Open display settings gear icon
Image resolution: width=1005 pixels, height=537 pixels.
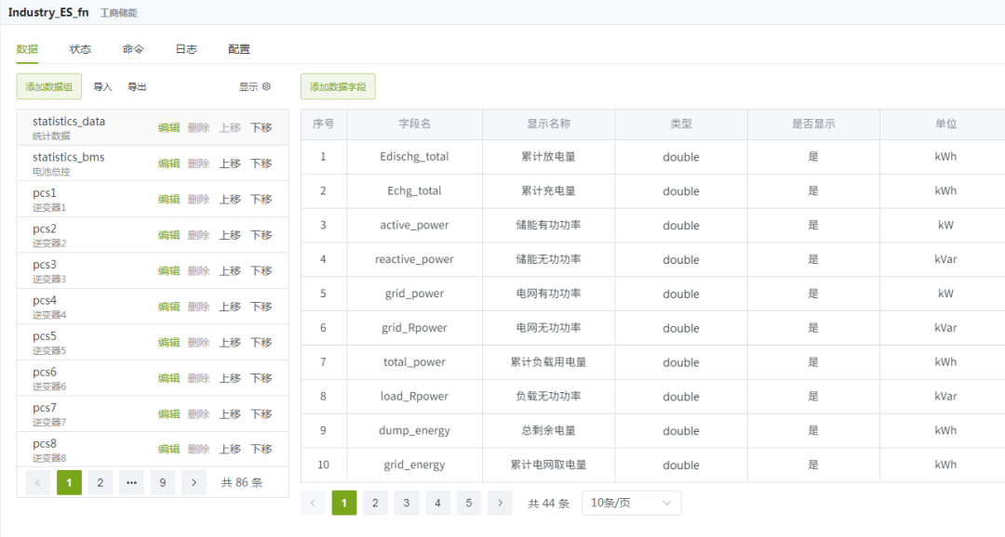(267, 86)
